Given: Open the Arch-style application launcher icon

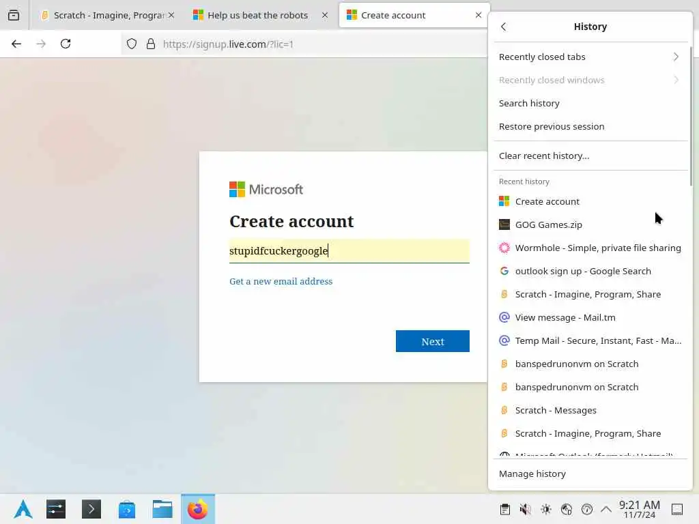Looking at the screenshot, I should click(x=23, y=509).
